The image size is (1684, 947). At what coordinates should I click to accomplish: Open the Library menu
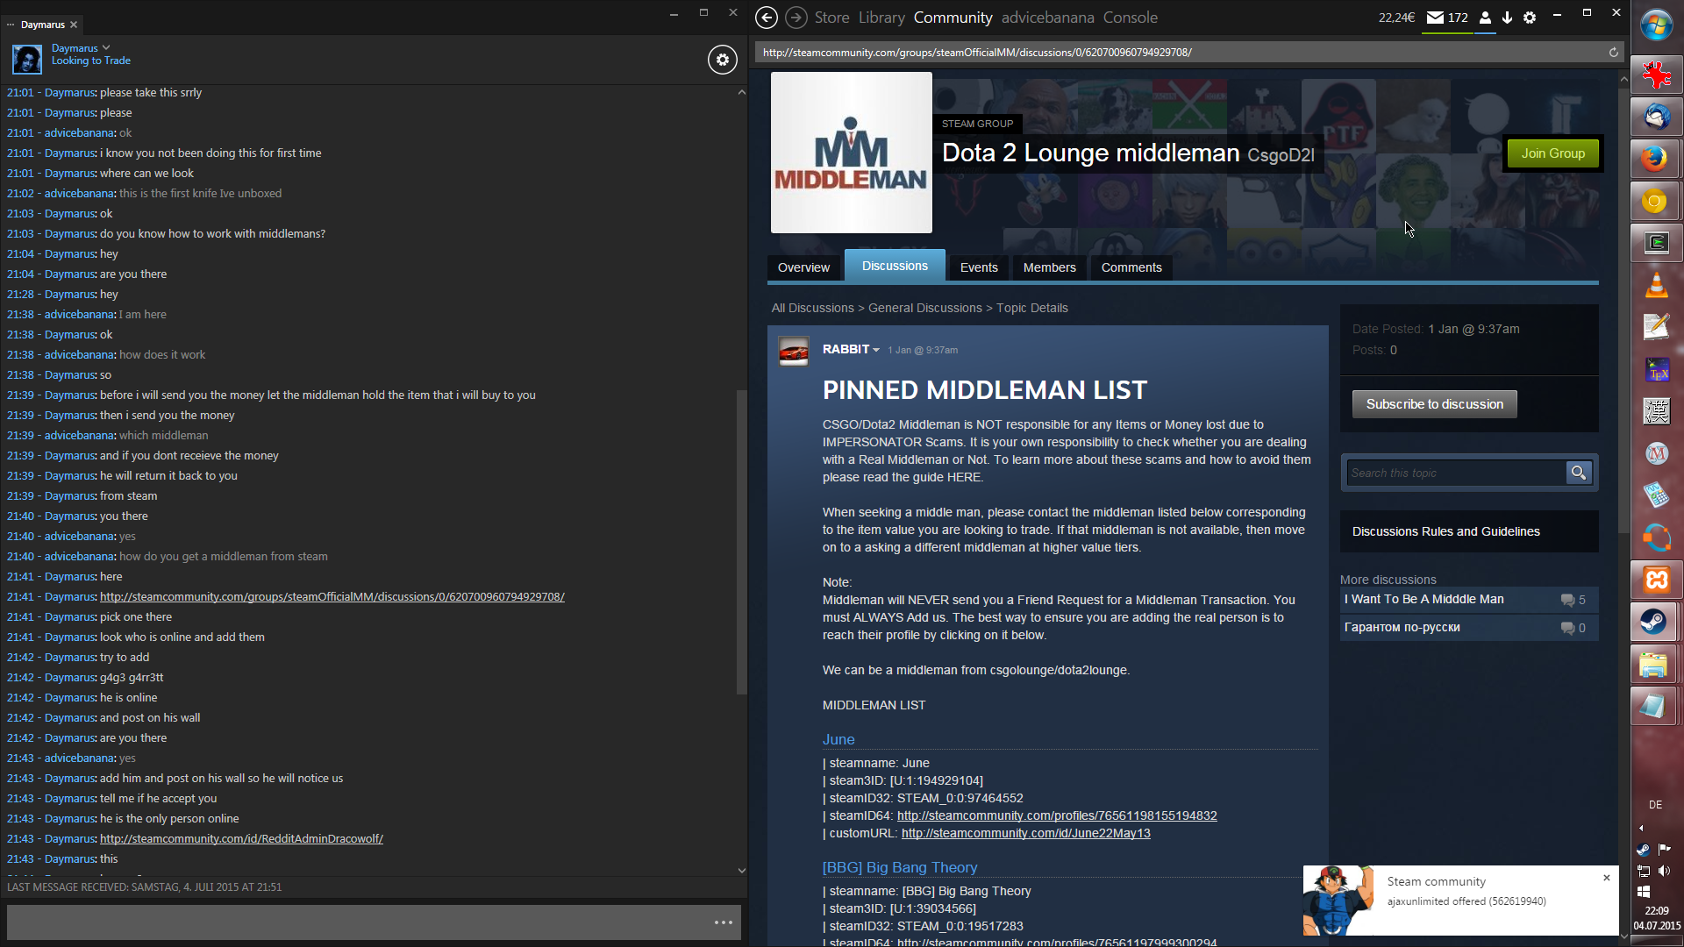click(x=881, y=18)
